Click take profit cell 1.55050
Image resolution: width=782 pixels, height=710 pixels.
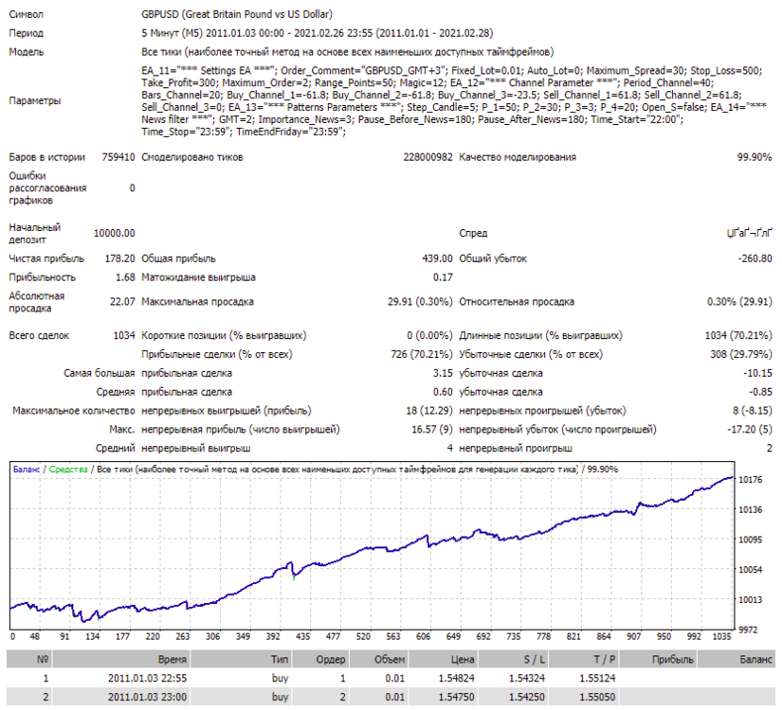coord(597,697)
